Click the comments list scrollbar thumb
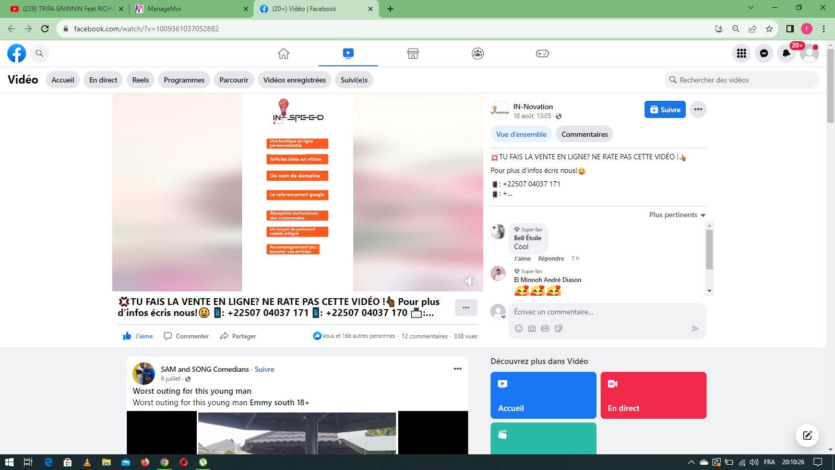The image size is (835, 470). click(x=709, y=250)
